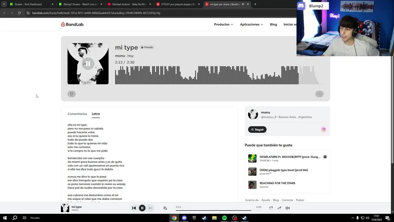The image size is (394, 222).
Task: Open the DESØLATIØN recommended track
Action: tap(290, 157)
